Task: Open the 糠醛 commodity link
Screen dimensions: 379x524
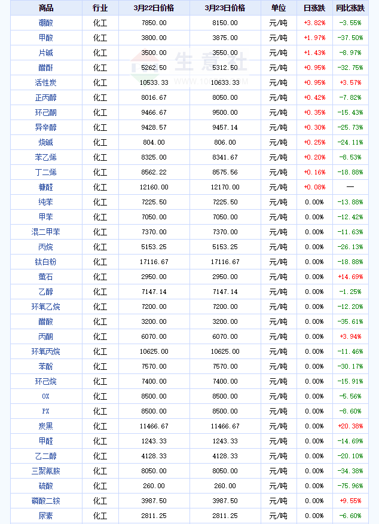Action: (x=46, y=187)
